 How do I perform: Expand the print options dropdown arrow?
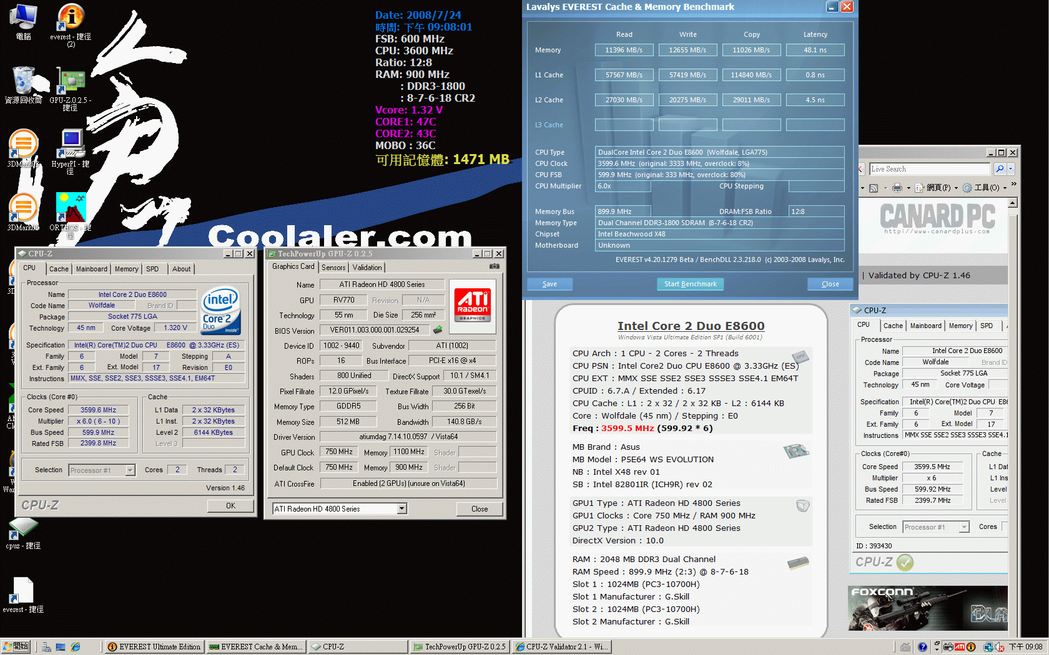tap(909, 188)
